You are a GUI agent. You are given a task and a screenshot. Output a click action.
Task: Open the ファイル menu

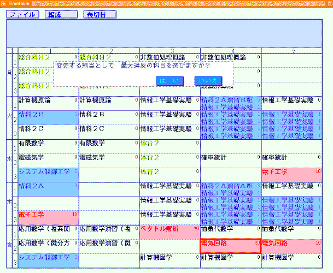[x=22, y=15]
